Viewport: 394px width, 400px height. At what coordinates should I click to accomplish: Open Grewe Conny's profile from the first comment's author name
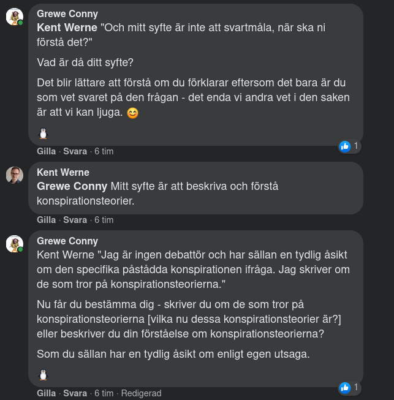pyautogui.click(x=67, y=13)
